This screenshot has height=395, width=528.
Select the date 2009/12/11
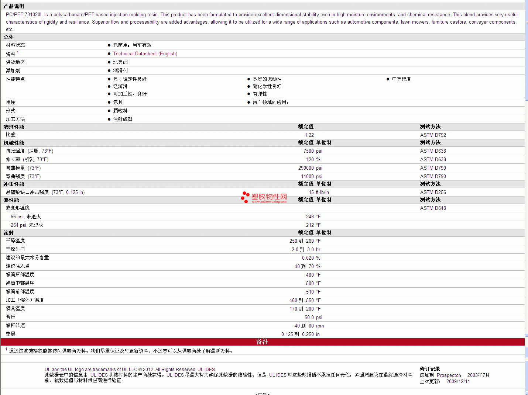[x=458, y=381]
